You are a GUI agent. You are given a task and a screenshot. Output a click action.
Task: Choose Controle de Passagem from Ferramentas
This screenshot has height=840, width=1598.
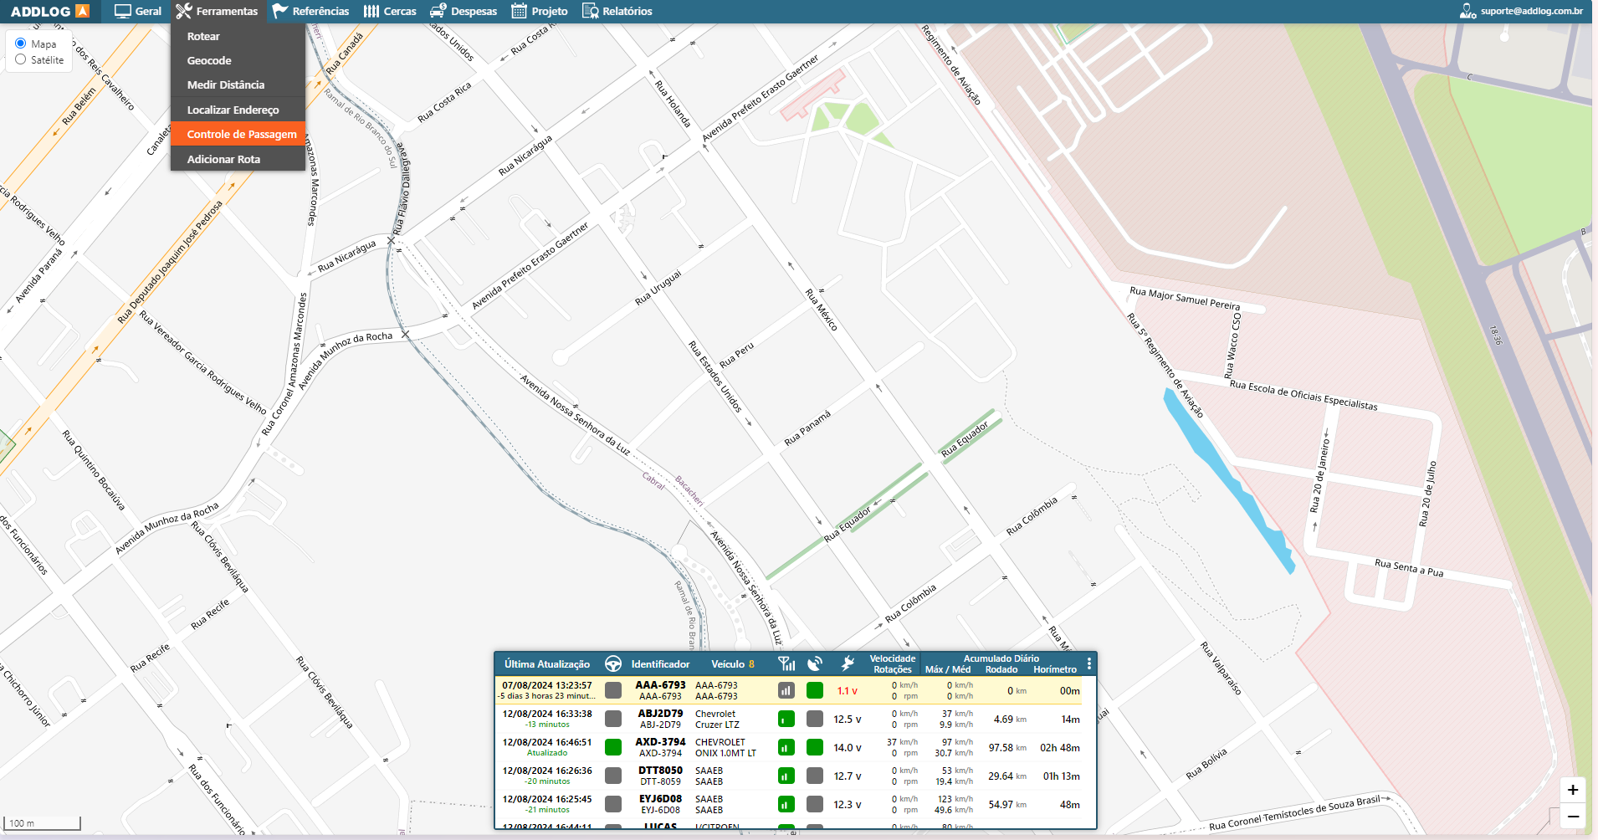(x=241, y=134)
